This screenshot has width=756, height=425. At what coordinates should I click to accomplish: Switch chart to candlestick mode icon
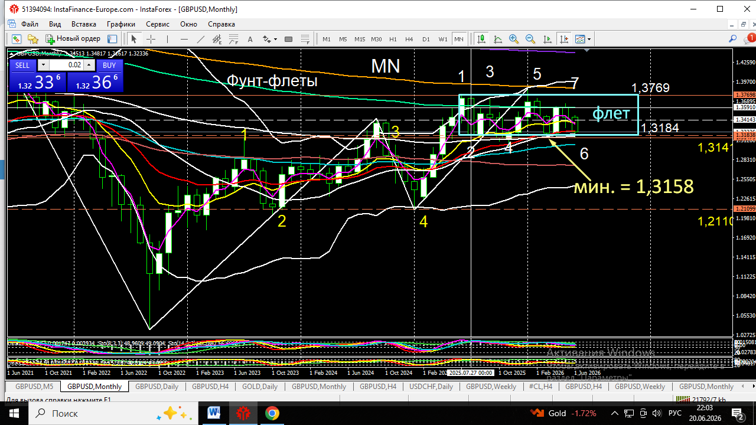coord(481,39)
